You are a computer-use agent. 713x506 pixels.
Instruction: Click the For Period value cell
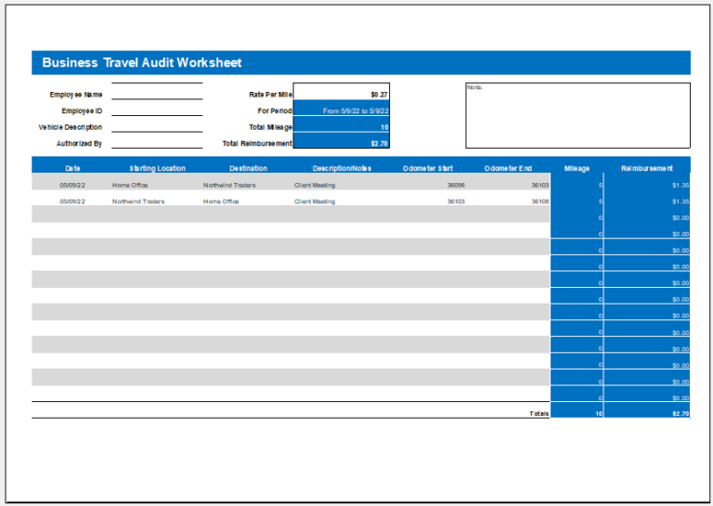tap(341, 109)
